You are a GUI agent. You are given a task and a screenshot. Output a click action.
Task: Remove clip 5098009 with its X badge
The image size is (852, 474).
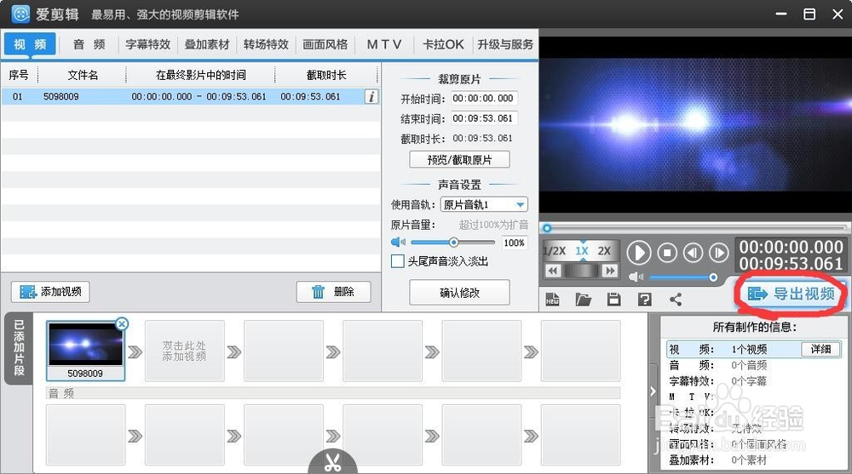click(122, 324)
